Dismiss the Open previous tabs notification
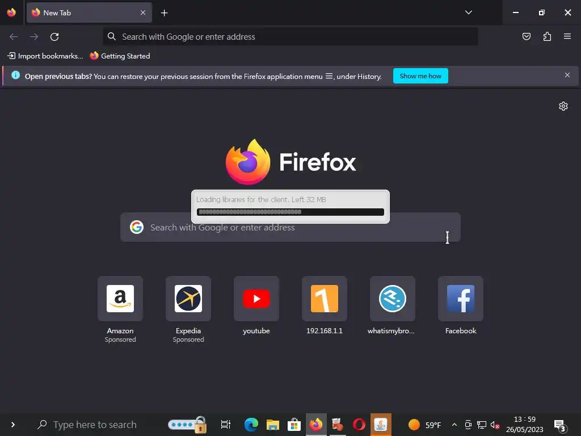The height and width of the screenshot is (436, 581). [x=567, y=76]
